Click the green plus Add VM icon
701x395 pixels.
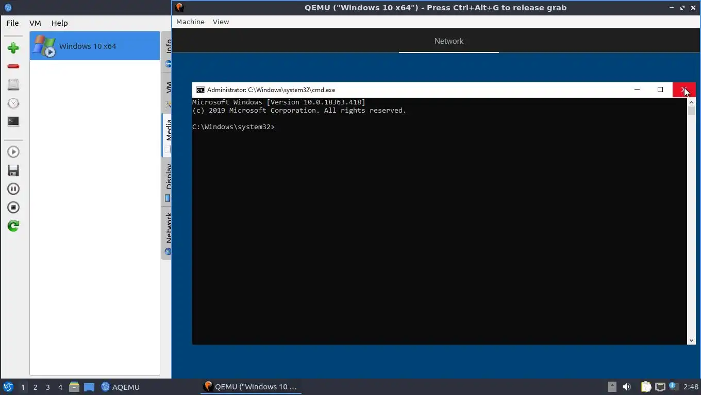tap(13, 48)
